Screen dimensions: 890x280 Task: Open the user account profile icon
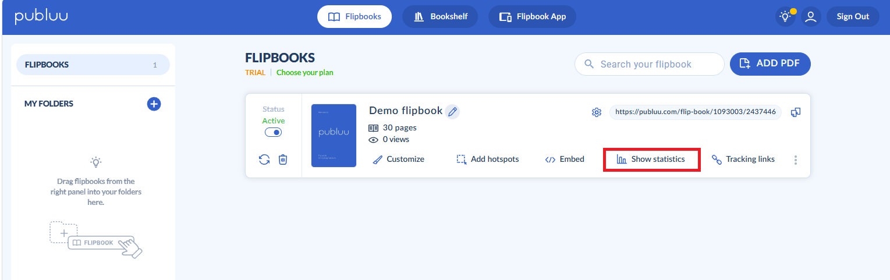tap(810, 17)
